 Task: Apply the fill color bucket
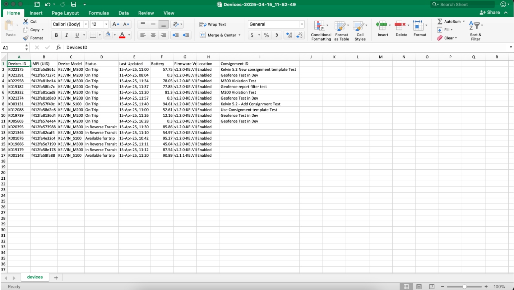point(107,35)
